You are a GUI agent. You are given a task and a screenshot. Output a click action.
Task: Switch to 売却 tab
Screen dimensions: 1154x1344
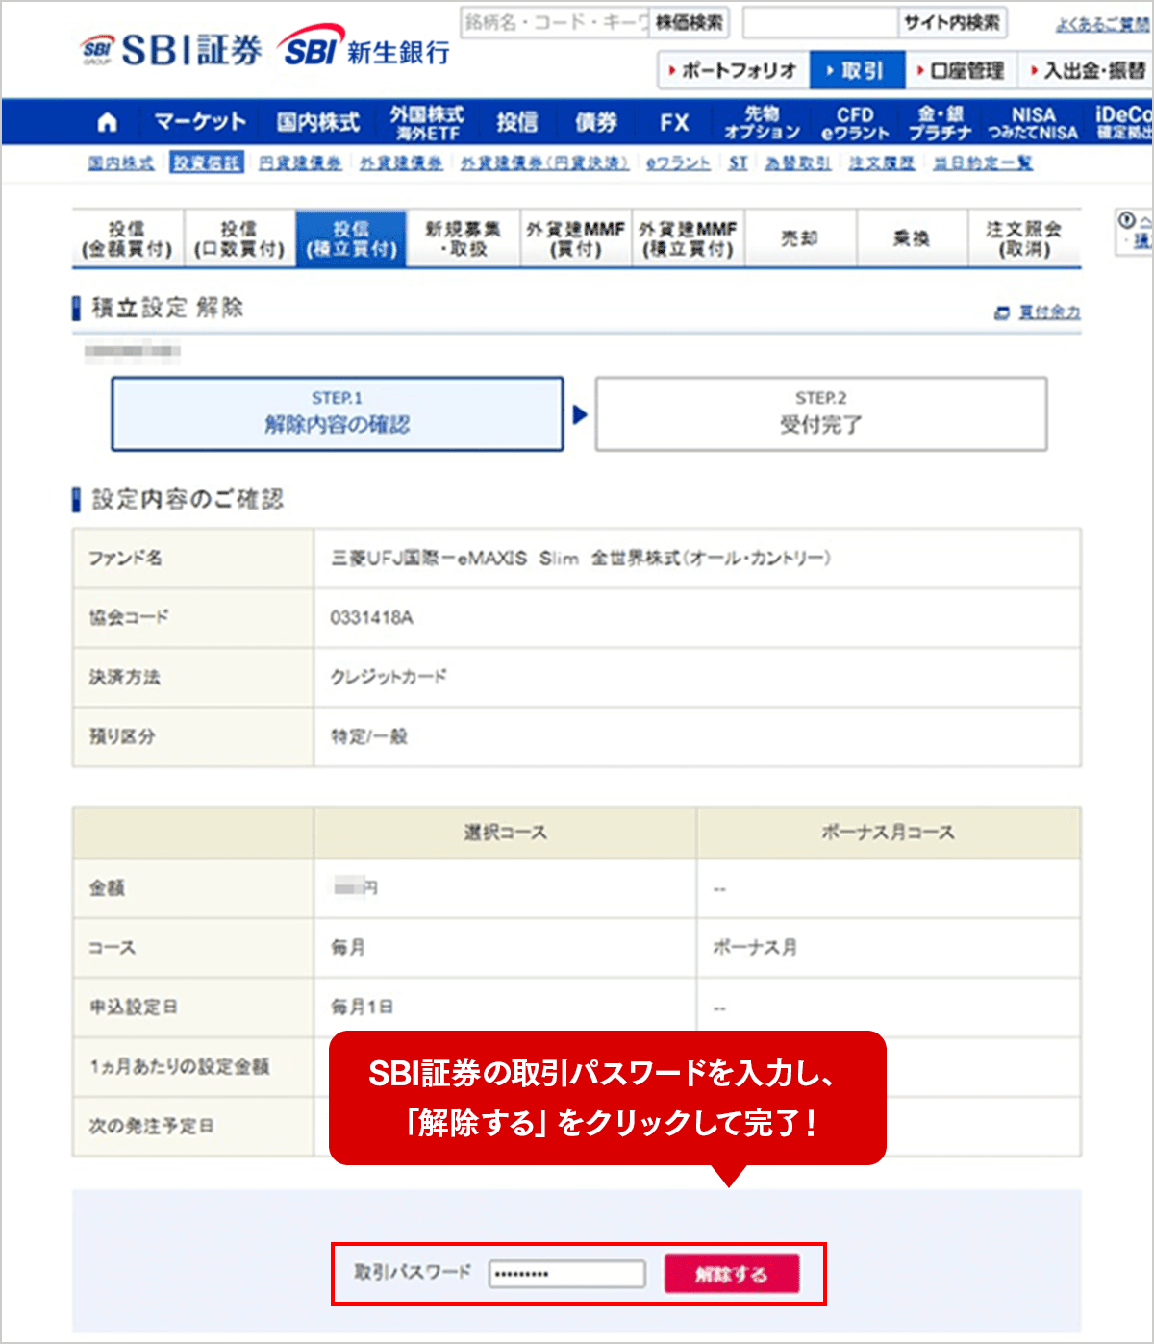coord(800,238)
